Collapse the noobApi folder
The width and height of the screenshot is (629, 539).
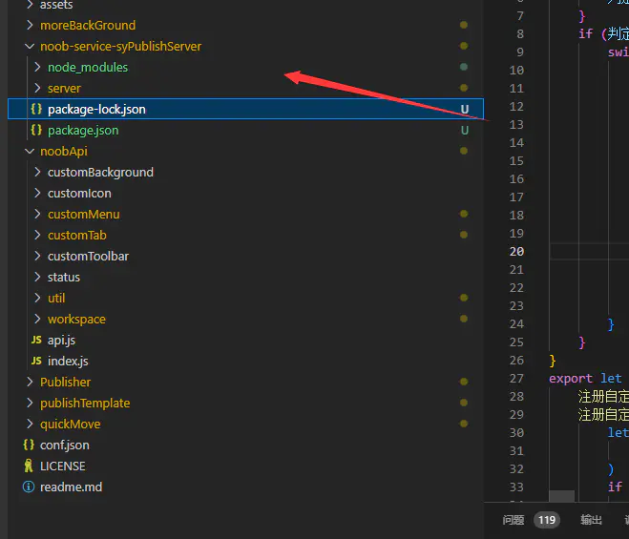29,152
